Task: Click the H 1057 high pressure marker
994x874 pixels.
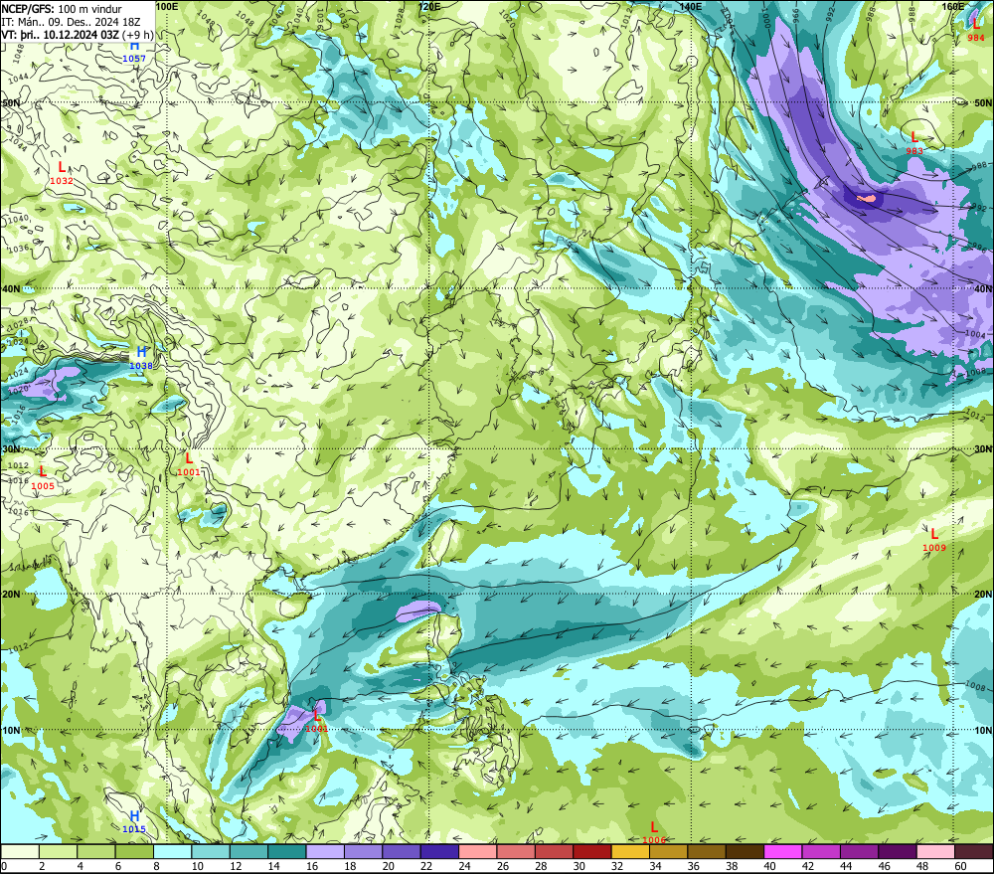Action: (134, 52)
